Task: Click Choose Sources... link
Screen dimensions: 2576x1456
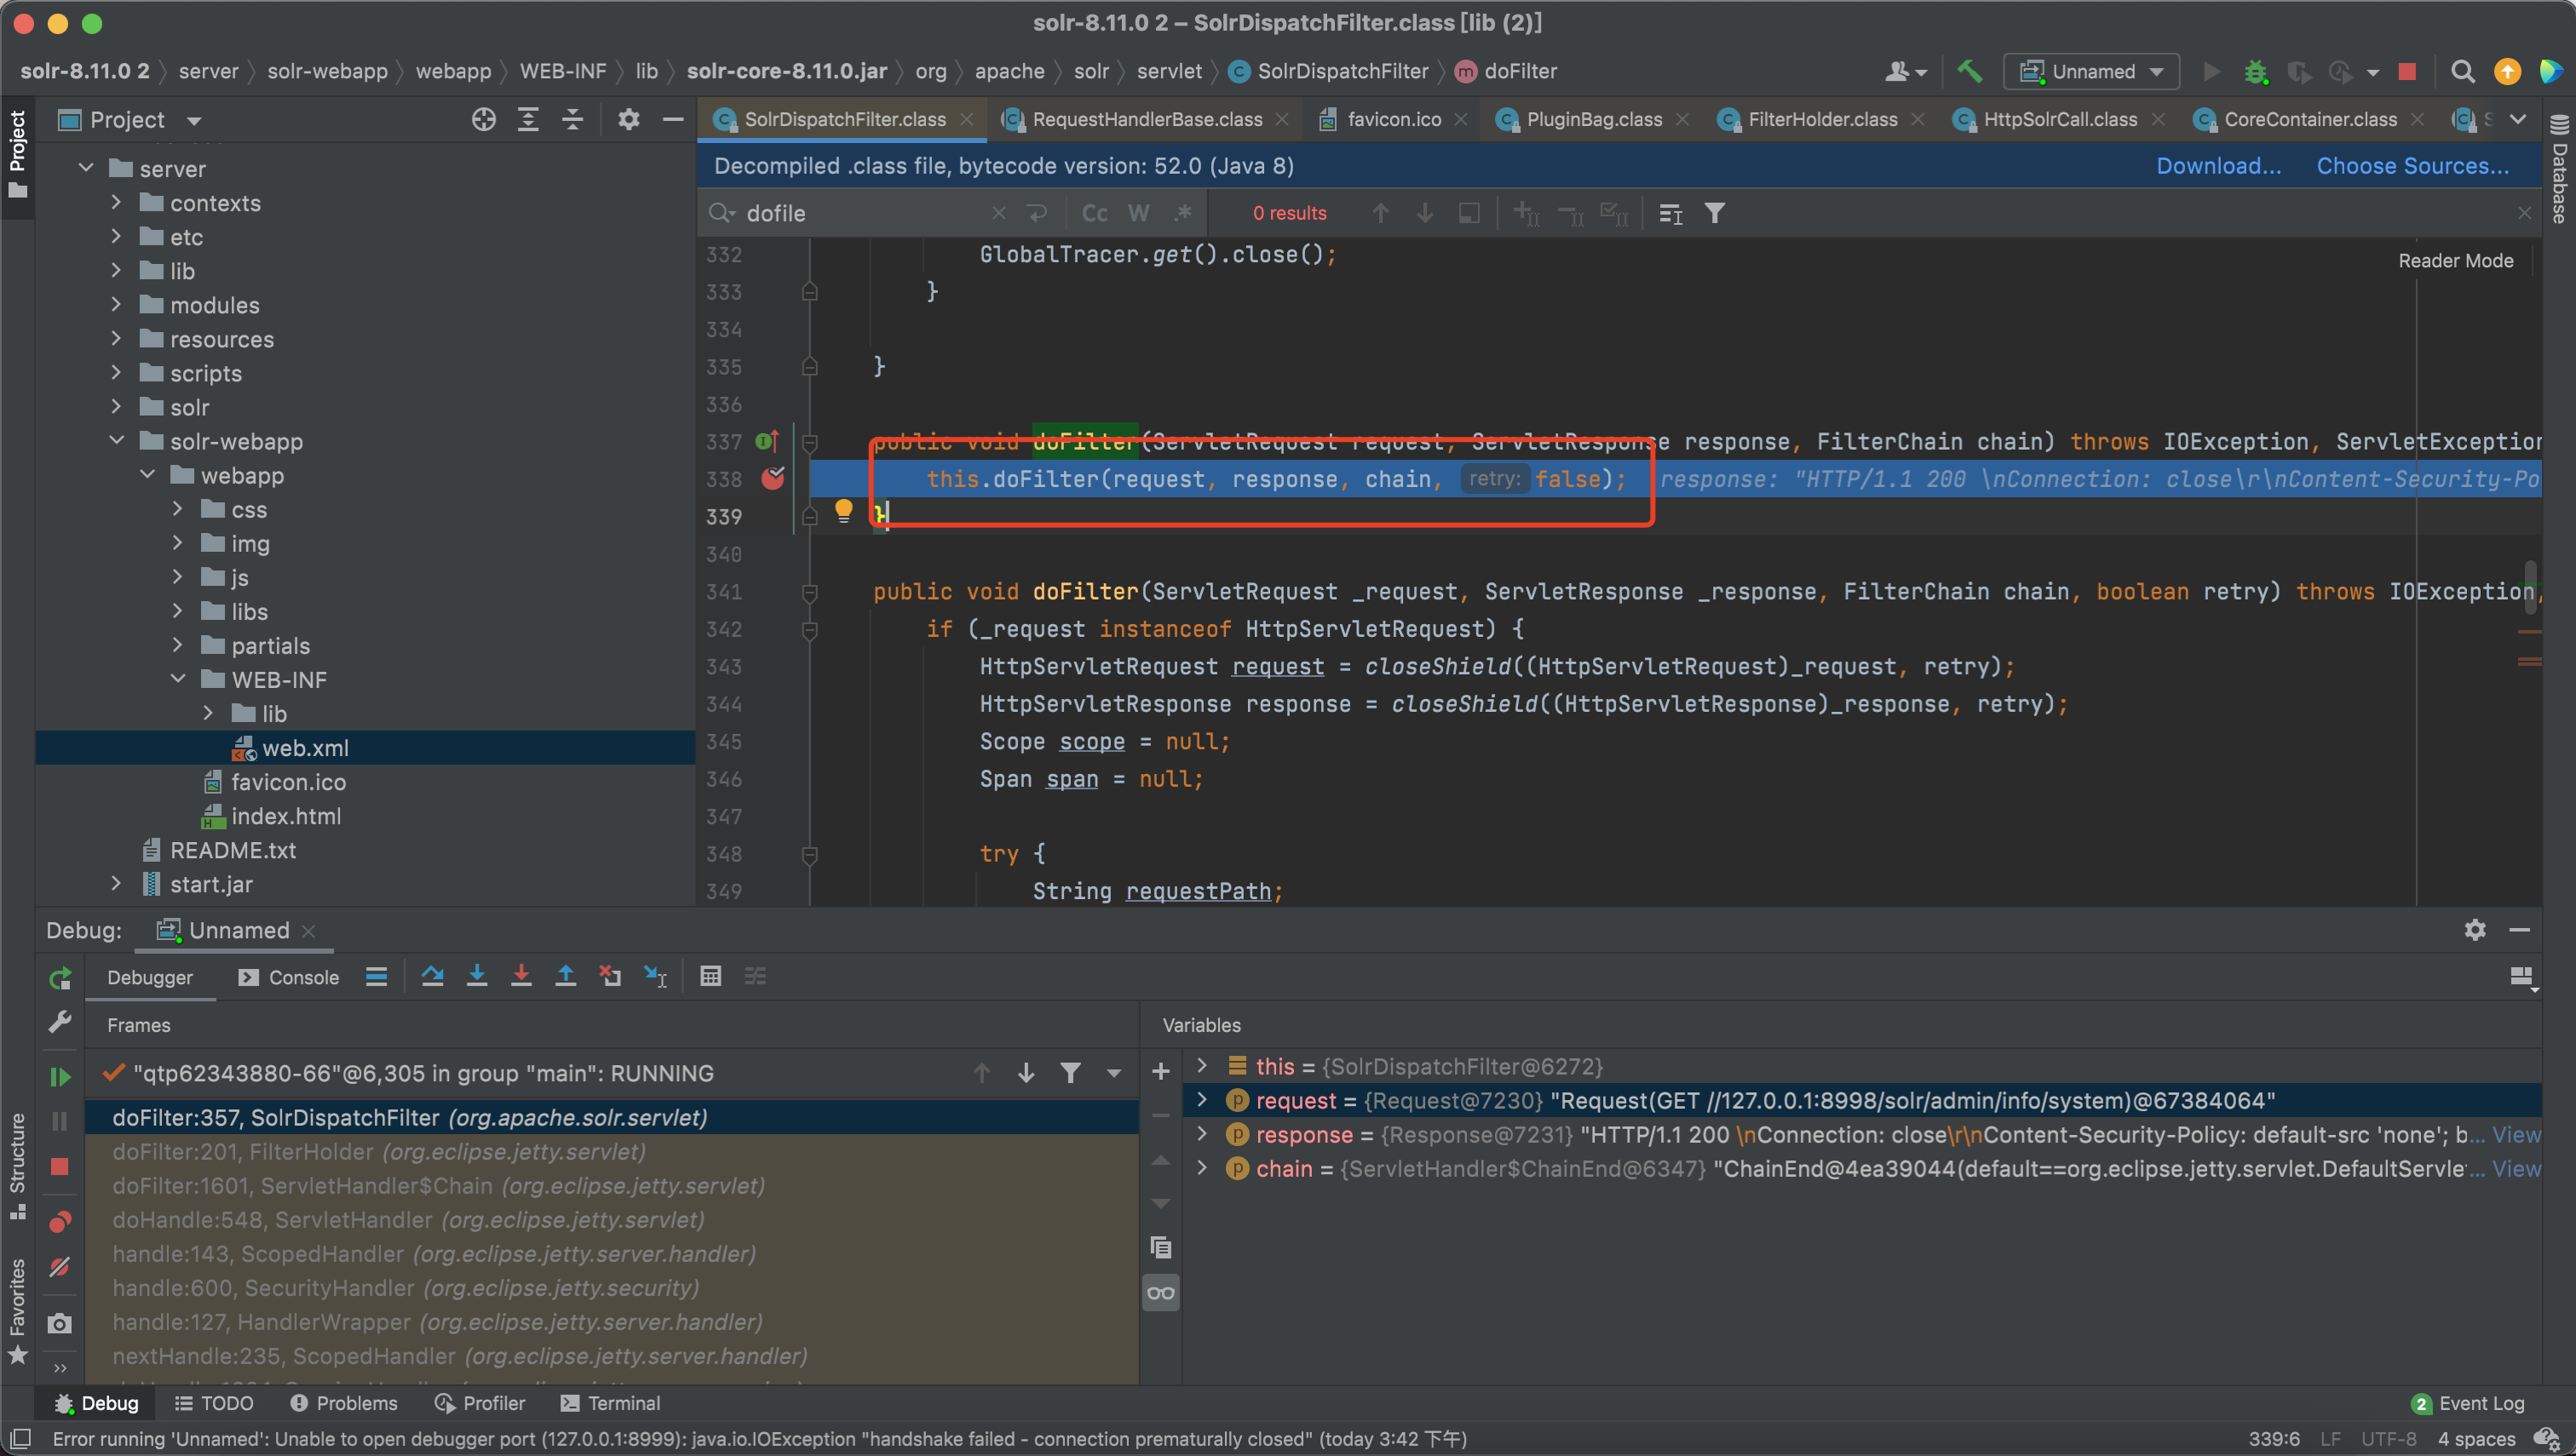Action: point(2413,166)
